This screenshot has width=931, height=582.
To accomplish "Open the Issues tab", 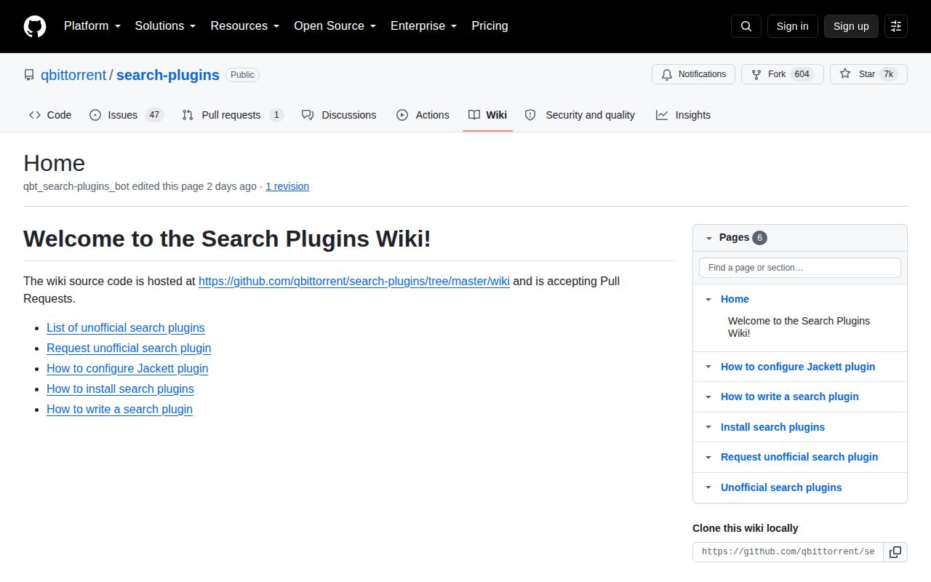I will coord(127,115).
